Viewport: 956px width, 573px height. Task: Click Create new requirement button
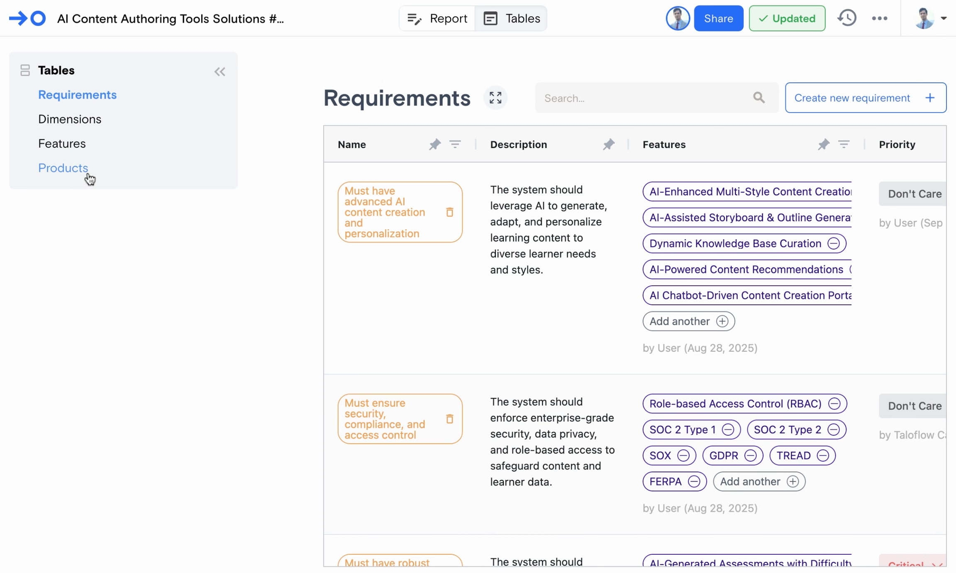865,98
